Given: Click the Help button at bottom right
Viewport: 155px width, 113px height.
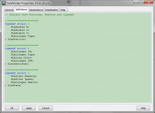Looking at the screenshot, I should [143, 108].
